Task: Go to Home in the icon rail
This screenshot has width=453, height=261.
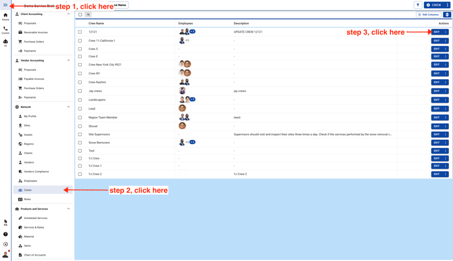Action: [x=5, y=17]
